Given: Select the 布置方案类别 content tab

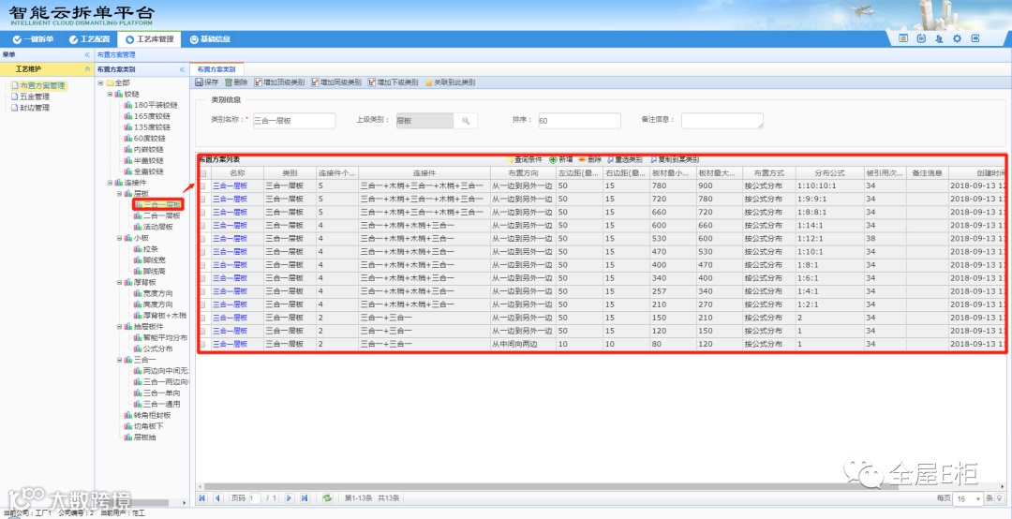Looking at the screenshot, I should tap(216, 69).
